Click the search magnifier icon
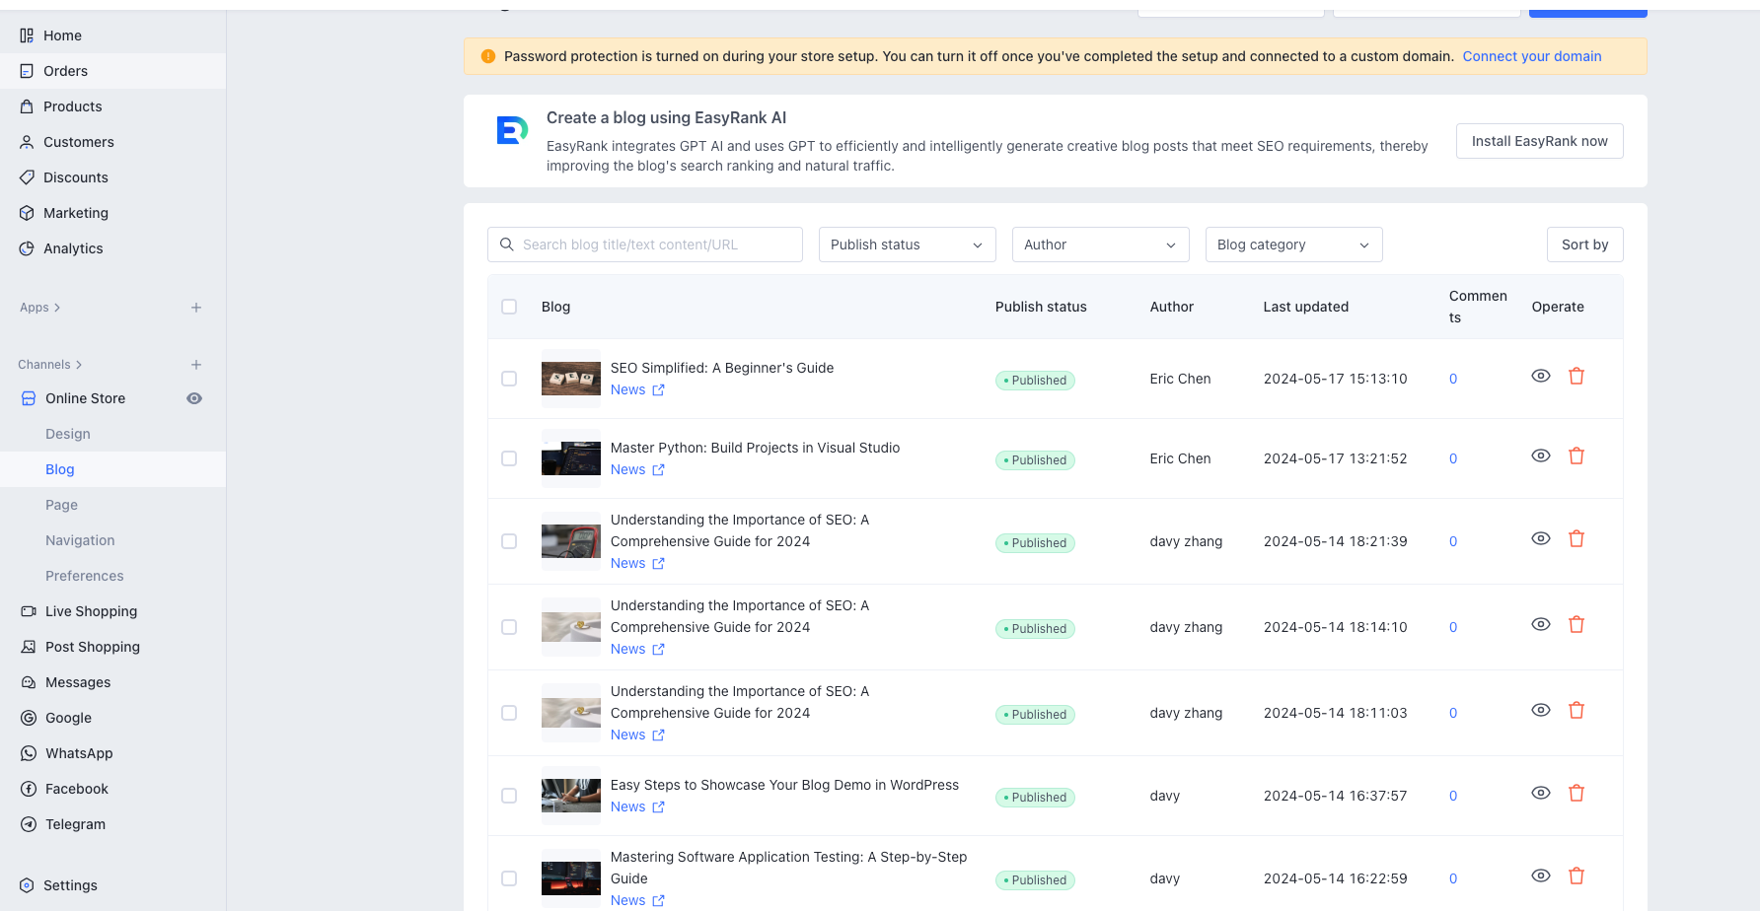 (507, 245)
